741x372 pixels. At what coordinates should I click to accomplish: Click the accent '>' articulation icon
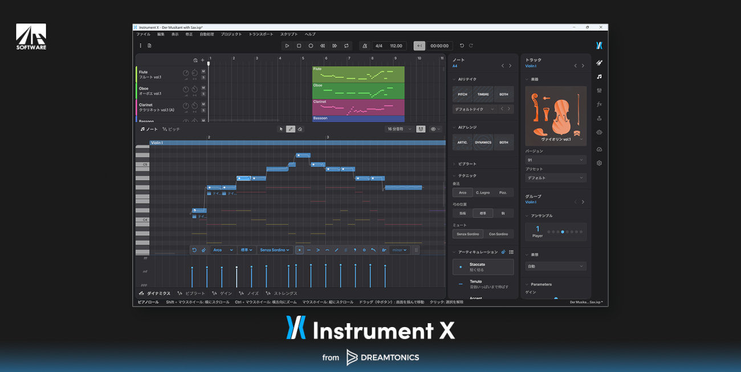[318, 250]
